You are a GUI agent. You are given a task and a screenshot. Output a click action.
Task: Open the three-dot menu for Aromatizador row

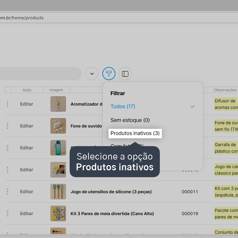(8, 104)
